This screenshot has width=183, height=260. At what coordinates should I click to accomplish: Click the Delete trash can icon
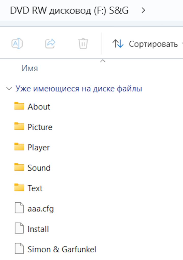click(83, 44)
